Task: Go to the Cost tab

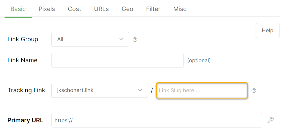Action: click(74, 9)
